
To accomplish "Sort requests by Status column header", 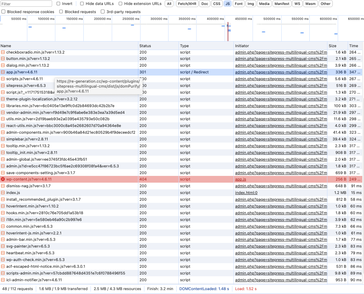I will coord(159,46).
